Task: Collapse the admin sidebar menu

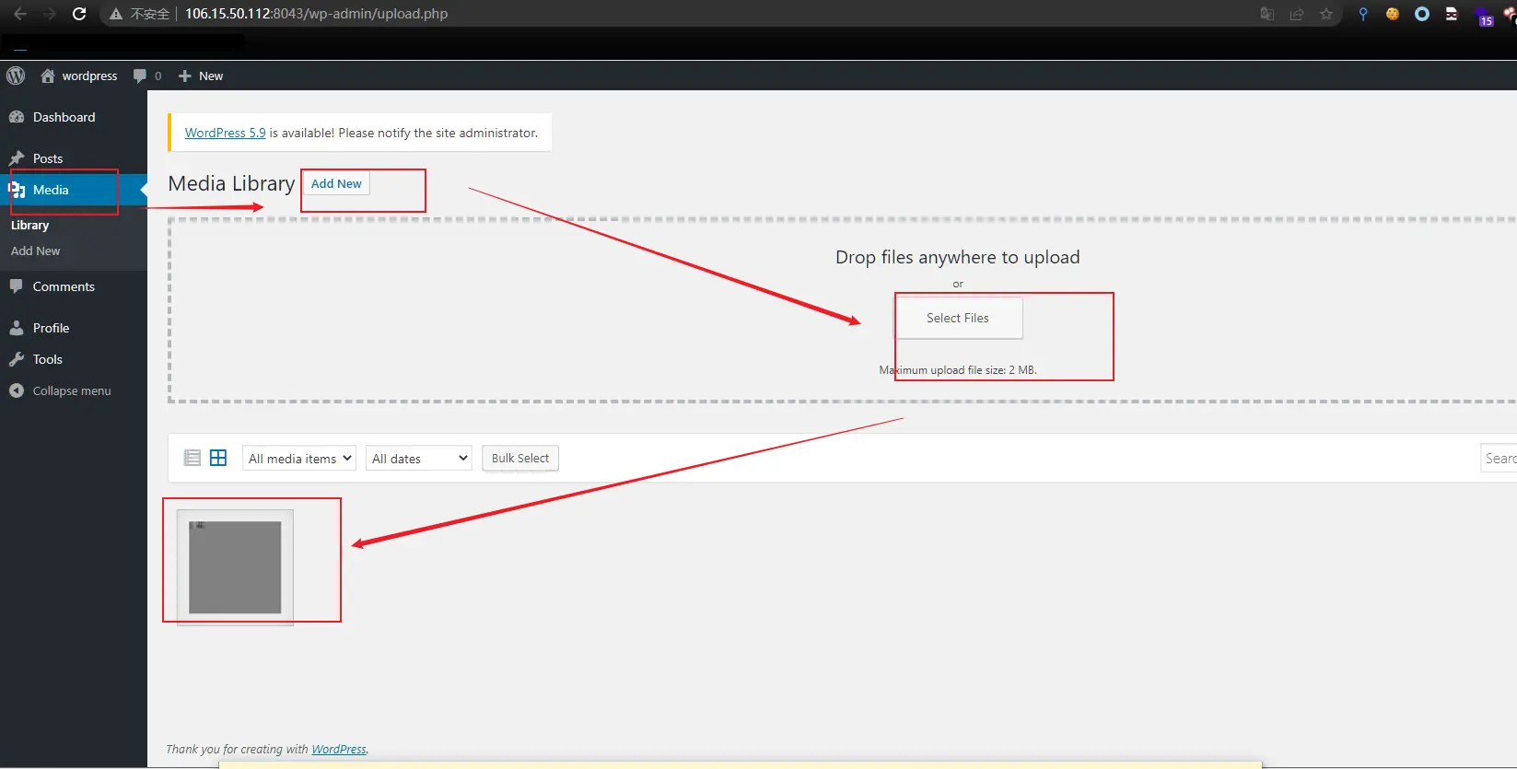Action: point(74,390)
